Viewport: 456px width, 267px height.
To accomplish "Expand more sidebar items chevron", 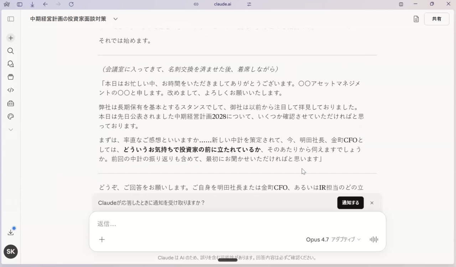I will [11, 130].
